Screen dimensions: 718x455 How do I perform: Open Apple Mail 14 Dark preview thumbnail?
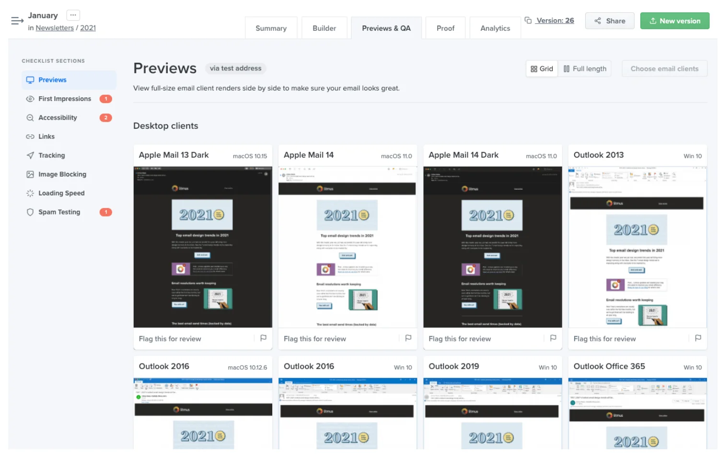493,247
